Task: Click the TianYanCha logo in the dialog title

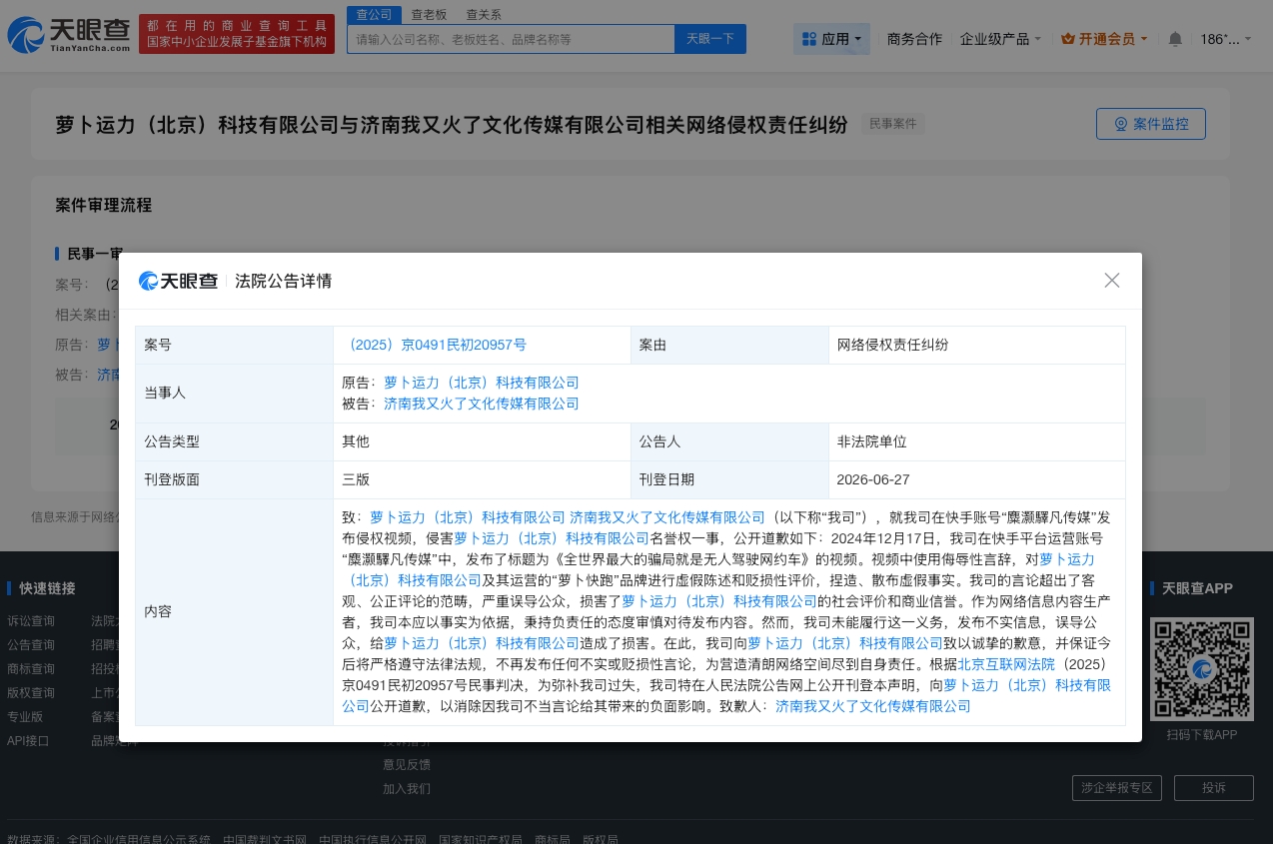Action: coord(178,281)
